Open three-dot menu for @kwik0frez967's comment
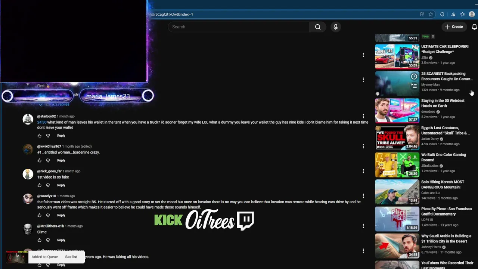 363,146
